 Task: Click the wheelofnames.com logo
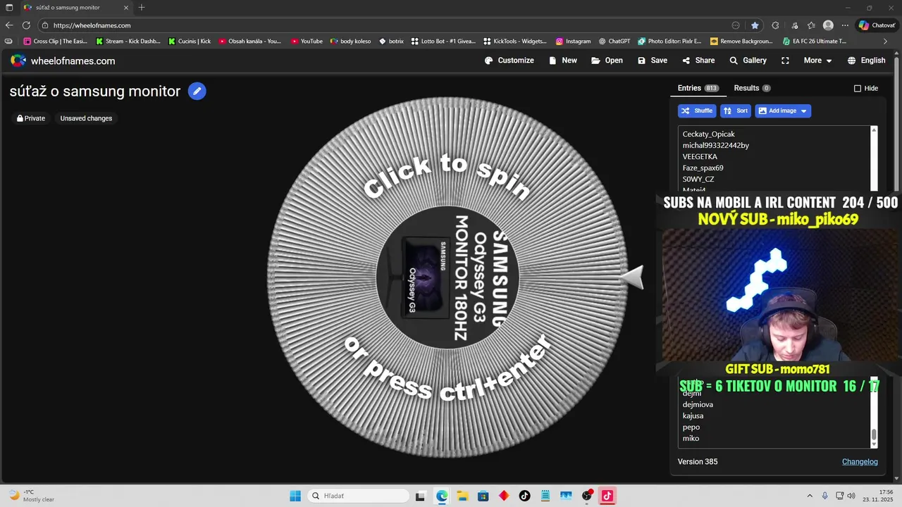coord(63,61)
